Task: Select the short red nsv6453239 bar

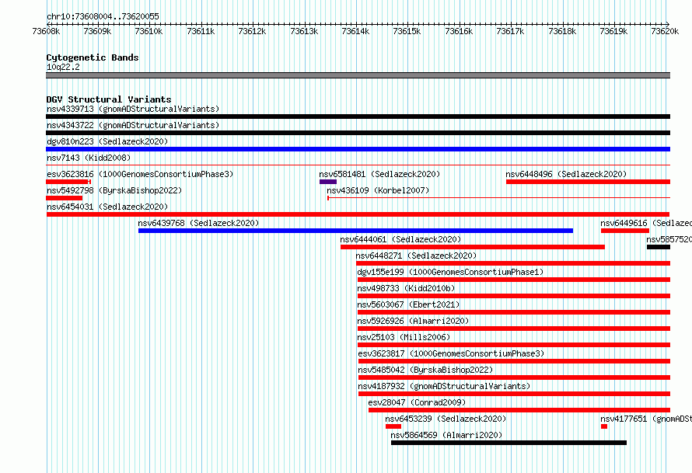Action: pyautogui.click(x=393, y=426)
